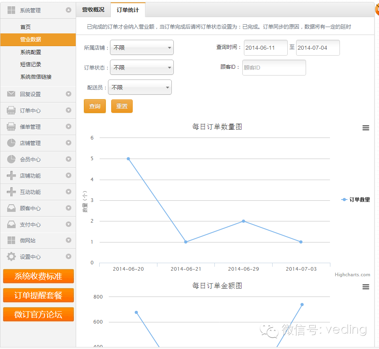This screenshot has height=349, width=379.
Task: Follow the Highcharts.com link
Action: click(x=352, y=275)
